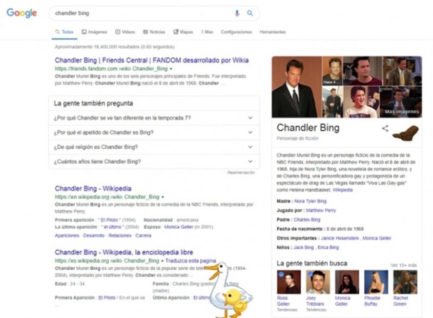Click 'Traduzca esta página' link
The width and height of the screenshot is (433, 318).
(191, 261)
